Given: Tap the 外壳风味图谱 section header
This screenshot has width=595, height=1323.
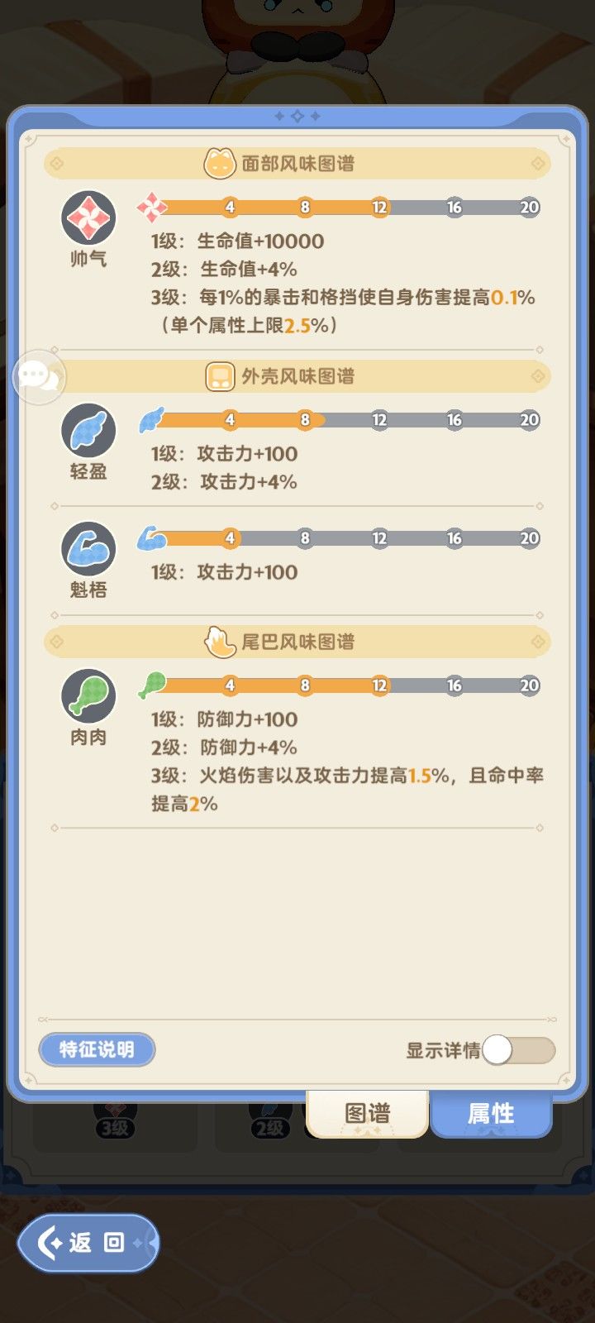Looking at the screenshot, I should pos(297,377).
